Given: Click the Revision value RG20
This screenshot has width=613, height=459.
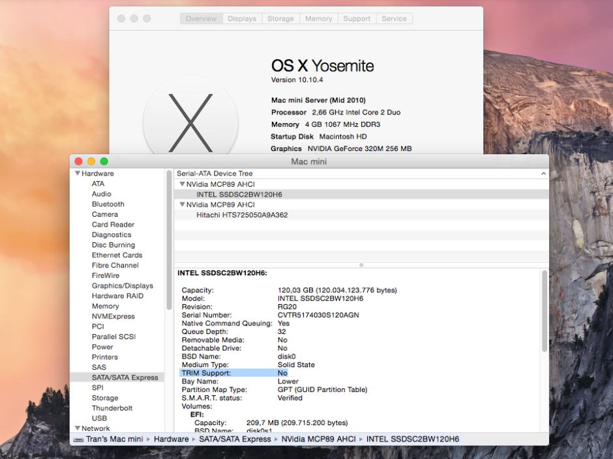Looking at the screenshot, I should [x=287, y=307].
